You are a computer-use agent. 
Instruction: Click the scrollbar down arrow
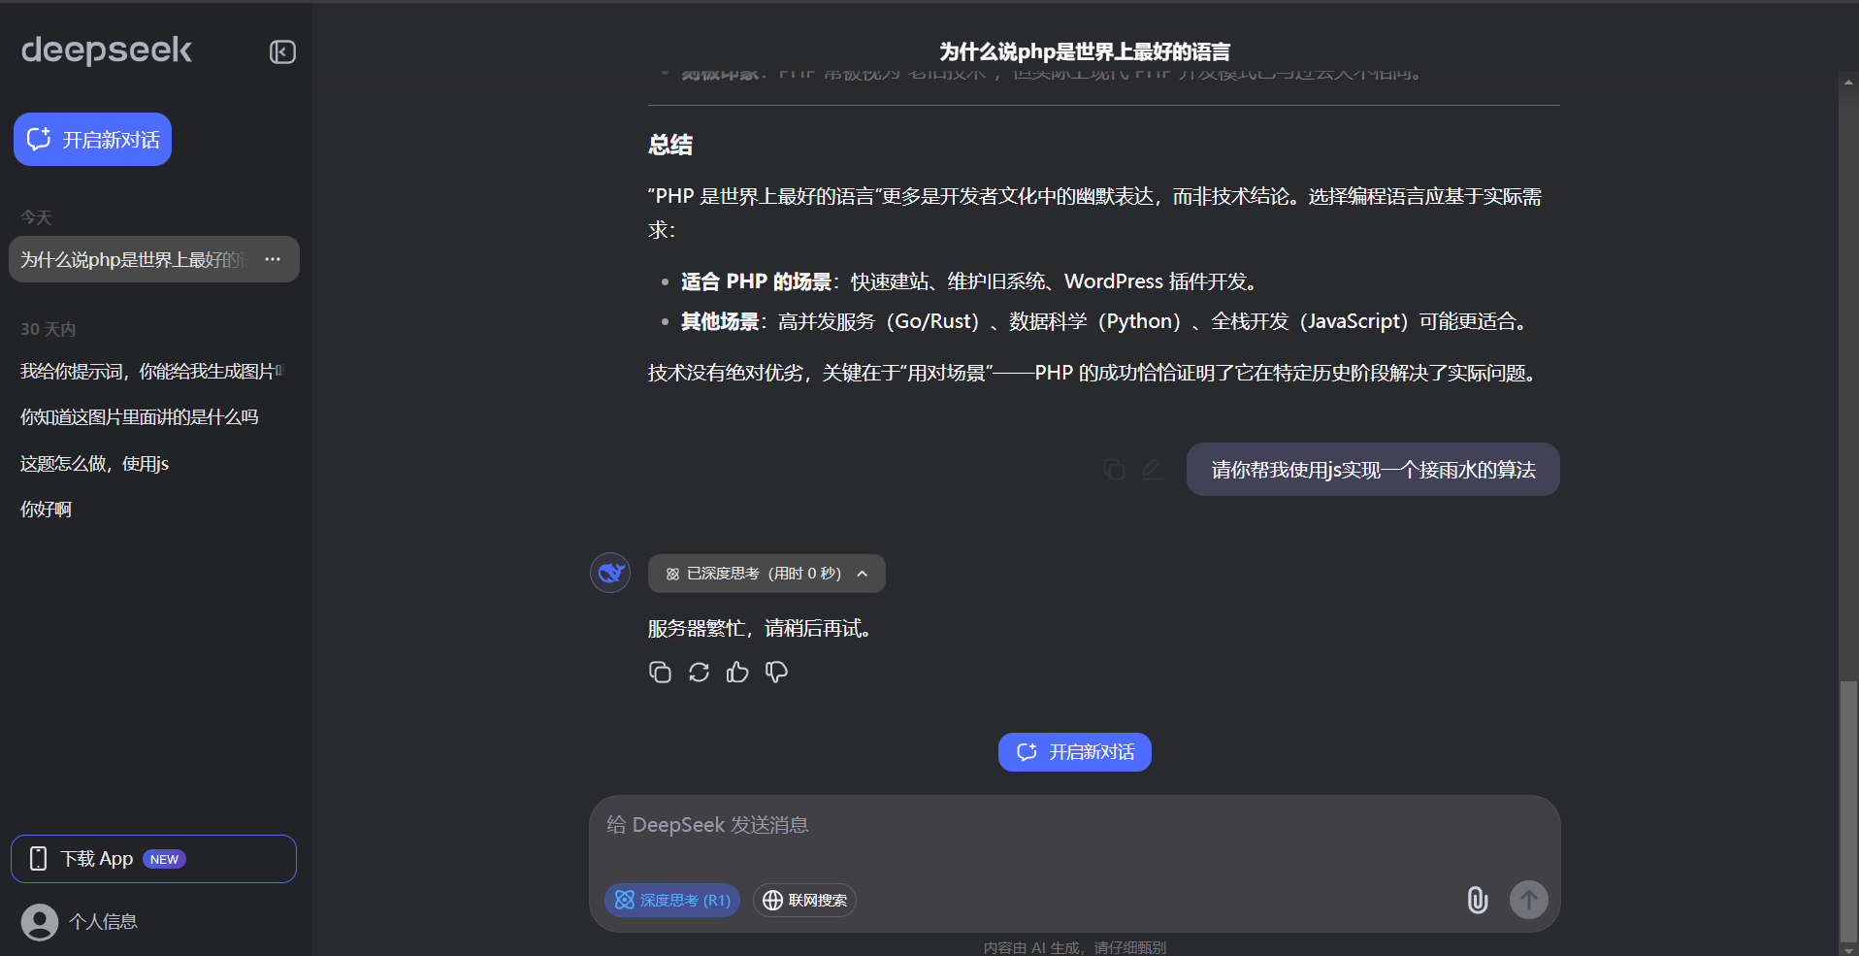click(1848, 949)
